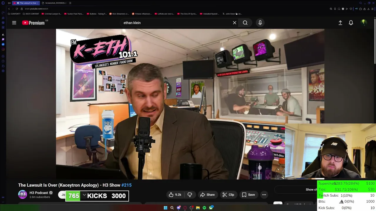Open File Explorer from the taskbar
The width and height of the screenshot is (376, 211).
click(198, 208)
